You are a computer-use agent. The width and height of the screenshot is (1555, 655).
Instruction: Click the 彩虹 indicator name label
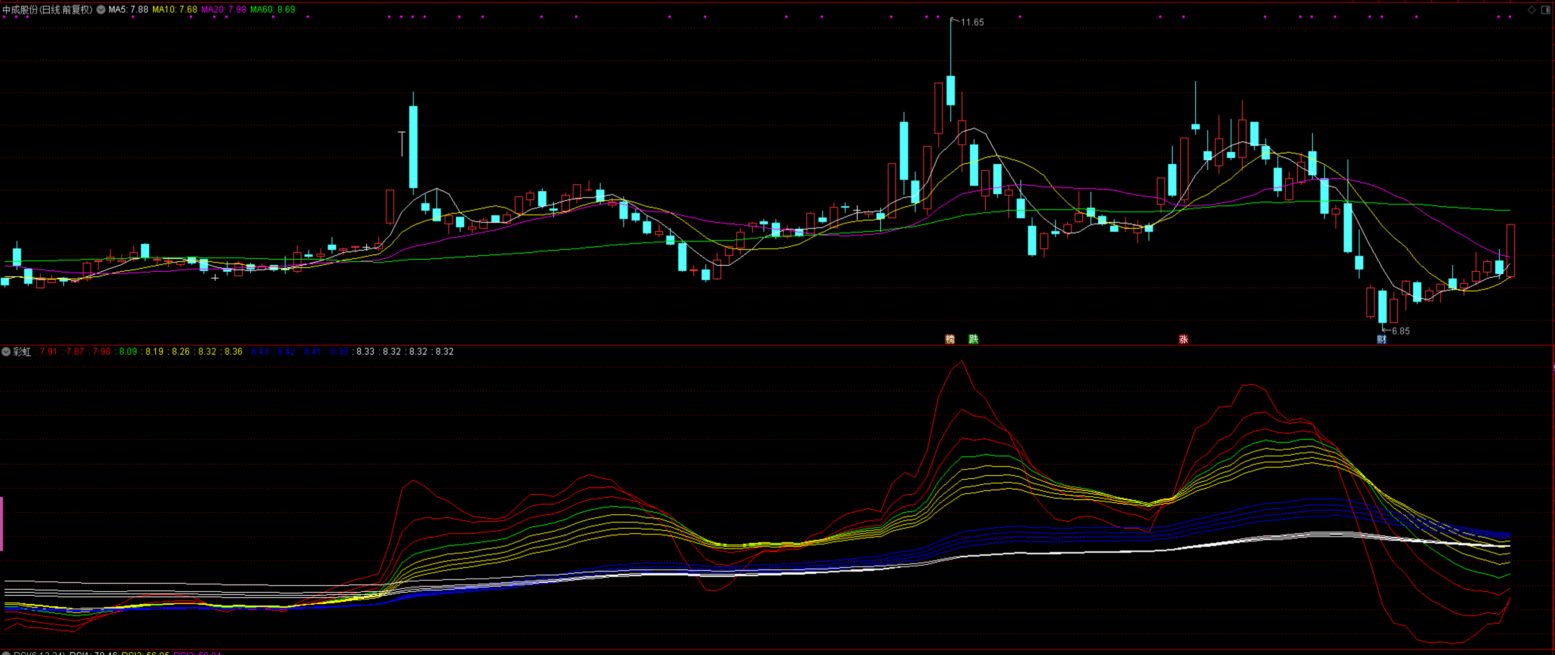22,351
